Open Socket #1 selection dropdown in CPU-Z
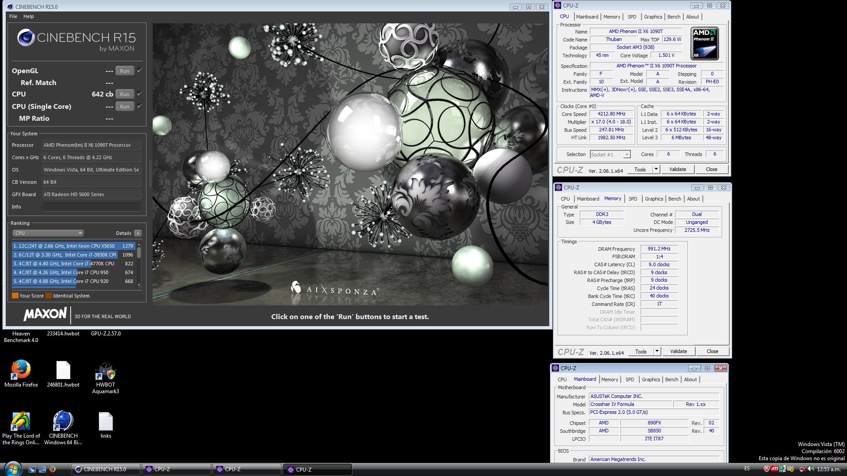 coord(610,155)
